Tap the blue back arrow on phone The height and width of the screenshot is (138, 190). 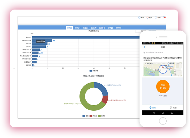[x=145, y=47]
